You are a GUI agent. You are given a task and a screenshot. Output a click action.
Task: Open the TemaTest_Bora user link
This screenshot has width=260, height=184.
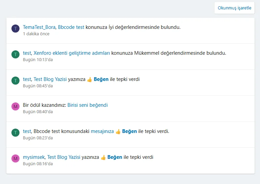(x=39, y=27)
